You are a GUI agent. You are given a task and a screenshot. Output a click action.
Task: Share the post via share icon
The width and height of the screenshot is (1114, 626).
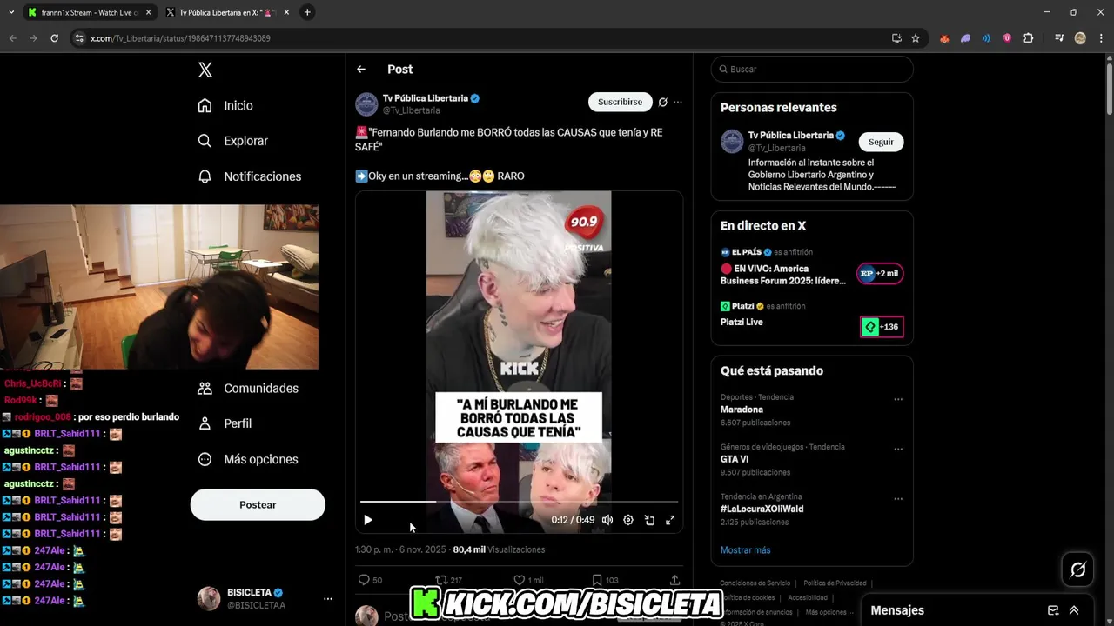coord(674,580)
